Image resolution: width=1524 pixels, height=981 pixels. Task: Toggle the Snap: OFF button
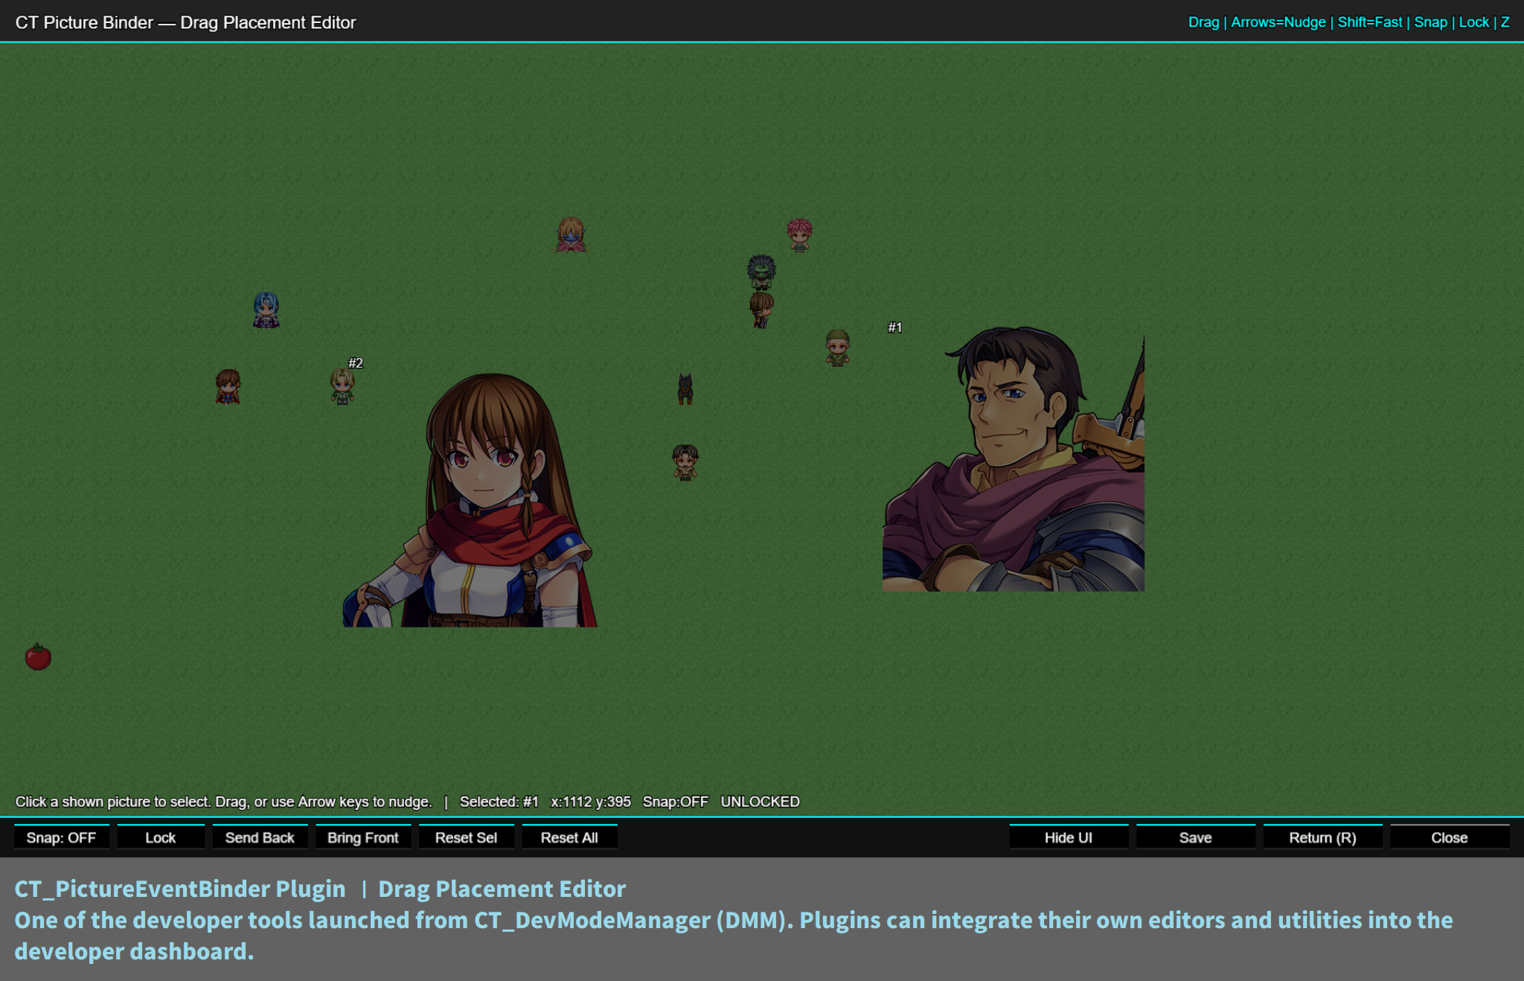coord(61,837)
